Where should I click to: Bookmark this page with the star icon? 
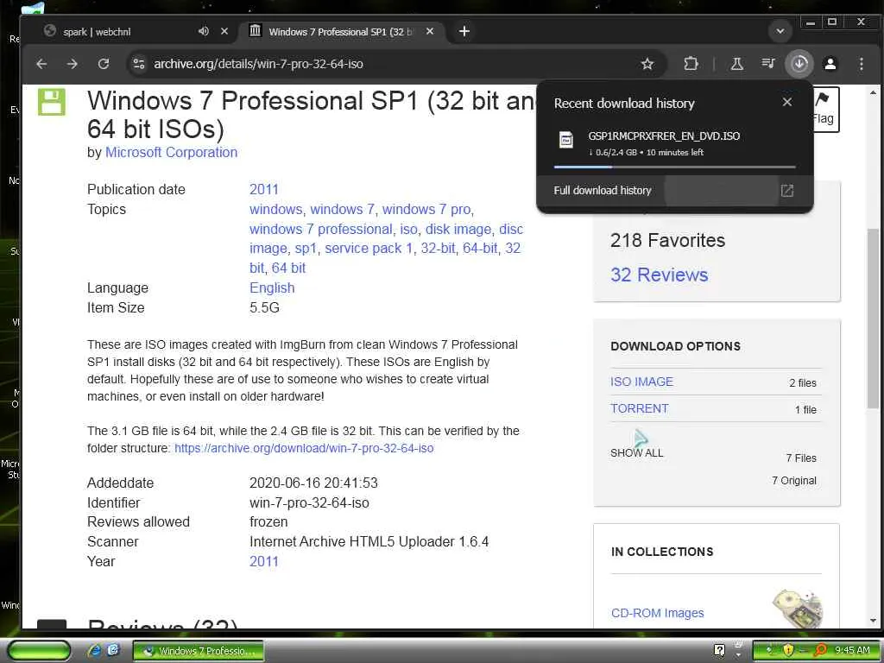coord(647,64)
